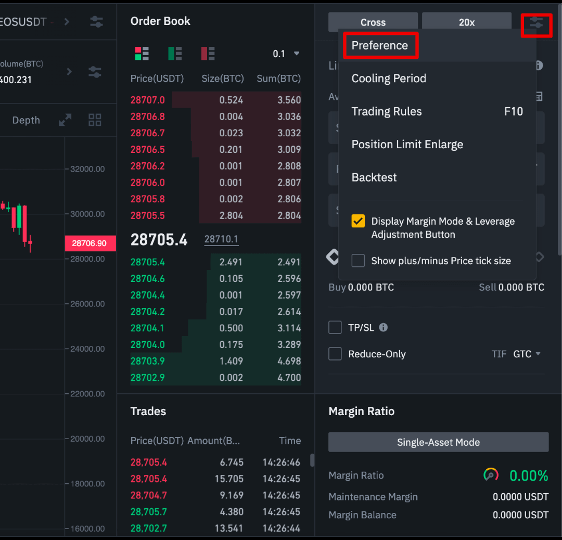This screenshot has height=540, width=562.
Task: Click margin ratio gauge icon
Action: 491,474
